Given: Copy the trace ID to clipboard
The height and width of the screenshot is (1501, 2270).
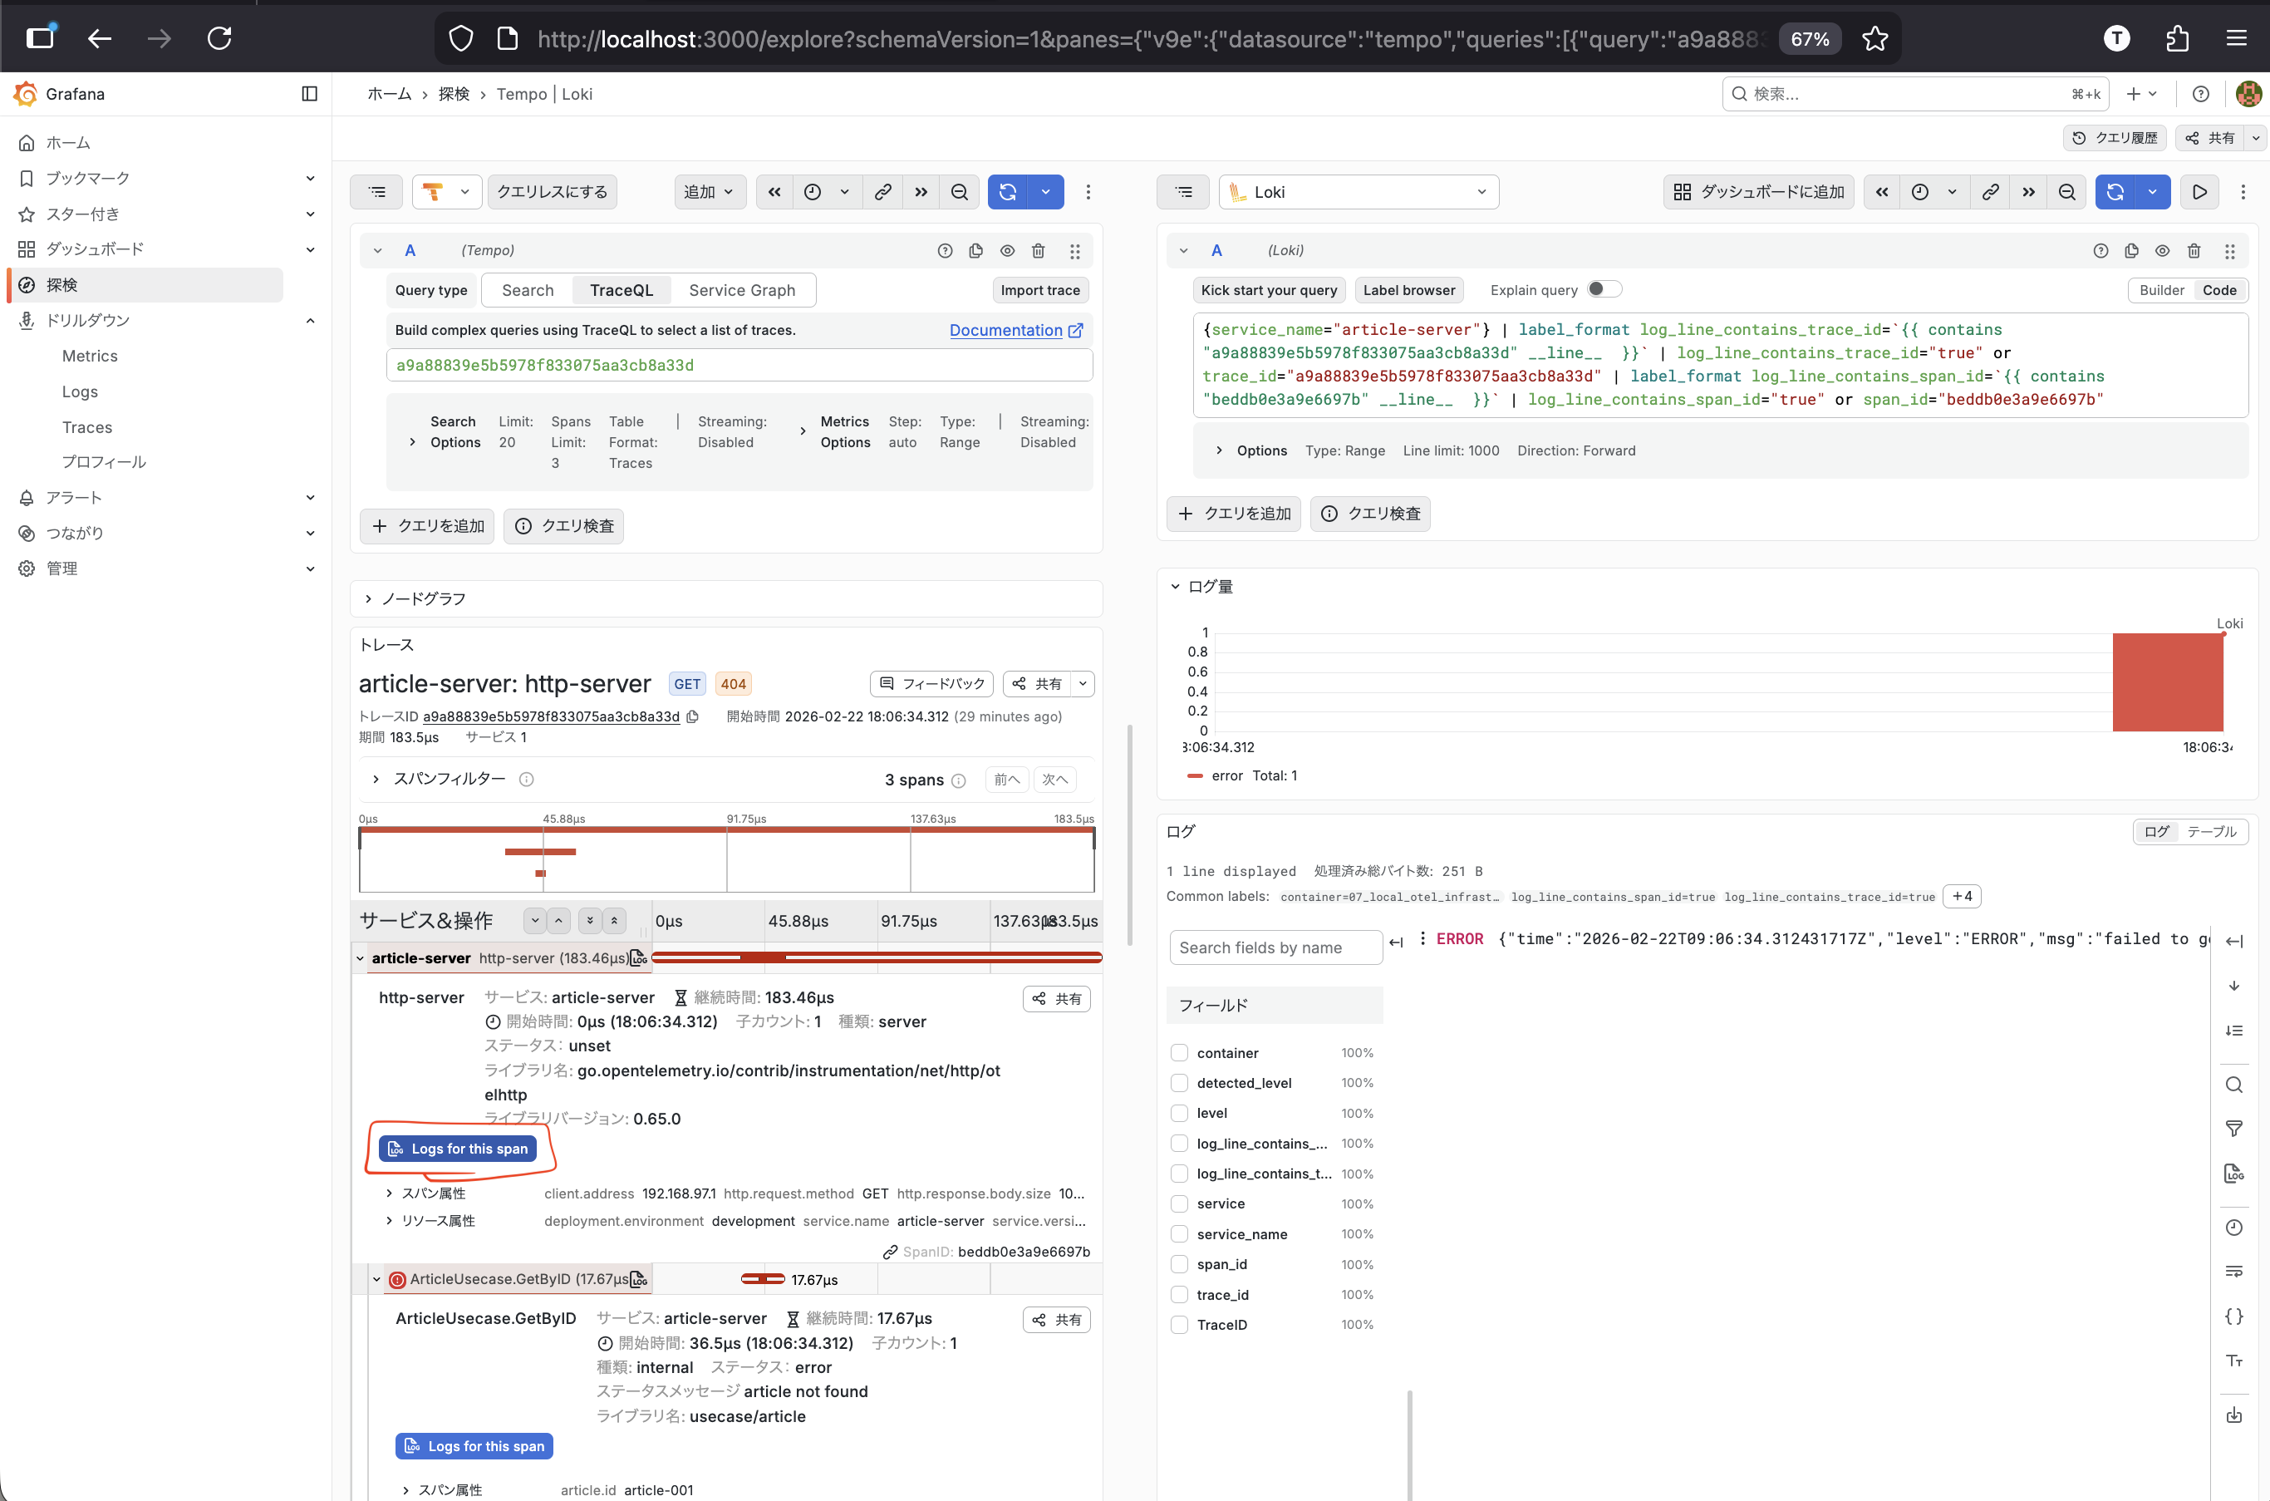Looking at the screenshot, I should click(693, 717).
